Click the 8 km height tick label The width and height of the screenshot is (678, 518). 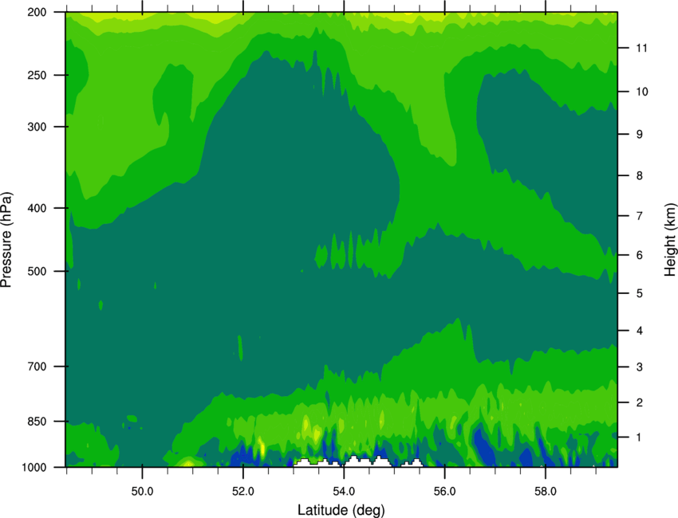pos(639,175)
